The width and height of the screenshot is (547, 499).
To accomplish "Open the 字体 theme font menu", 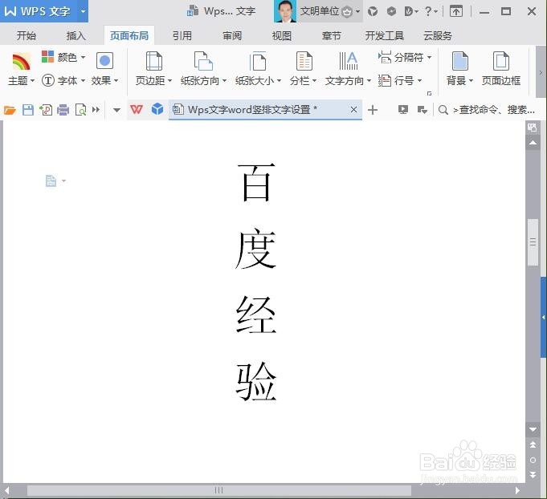I will click(x=63, y=81).
